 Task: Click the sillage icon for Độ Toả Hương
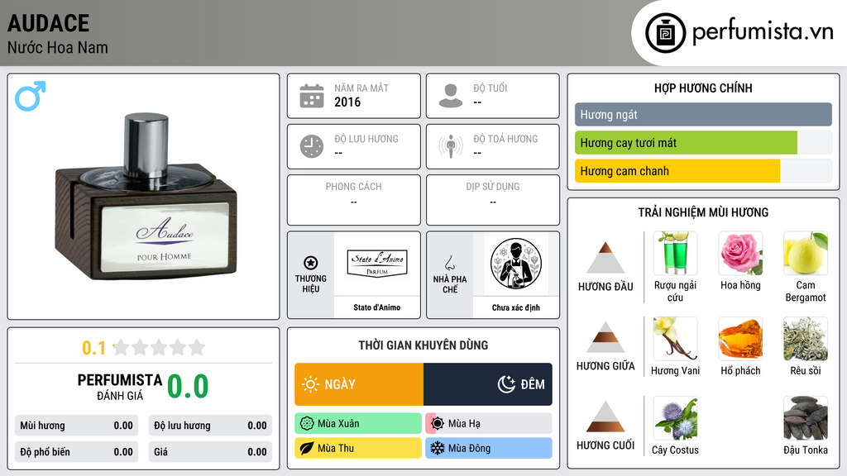[451, 146]
